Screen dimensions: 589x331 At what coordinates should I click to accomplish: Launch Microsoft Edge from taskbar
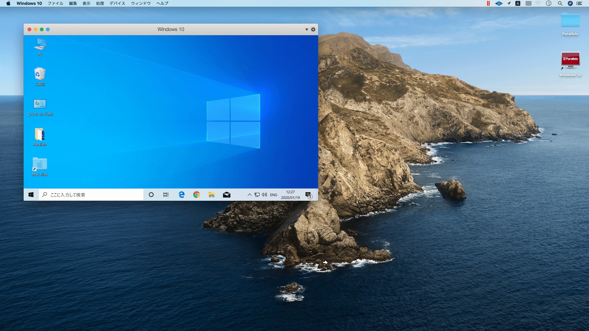(x=182, y=195)
